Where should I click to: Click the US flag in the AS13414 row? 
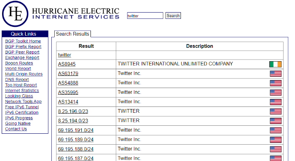[276, 102]
